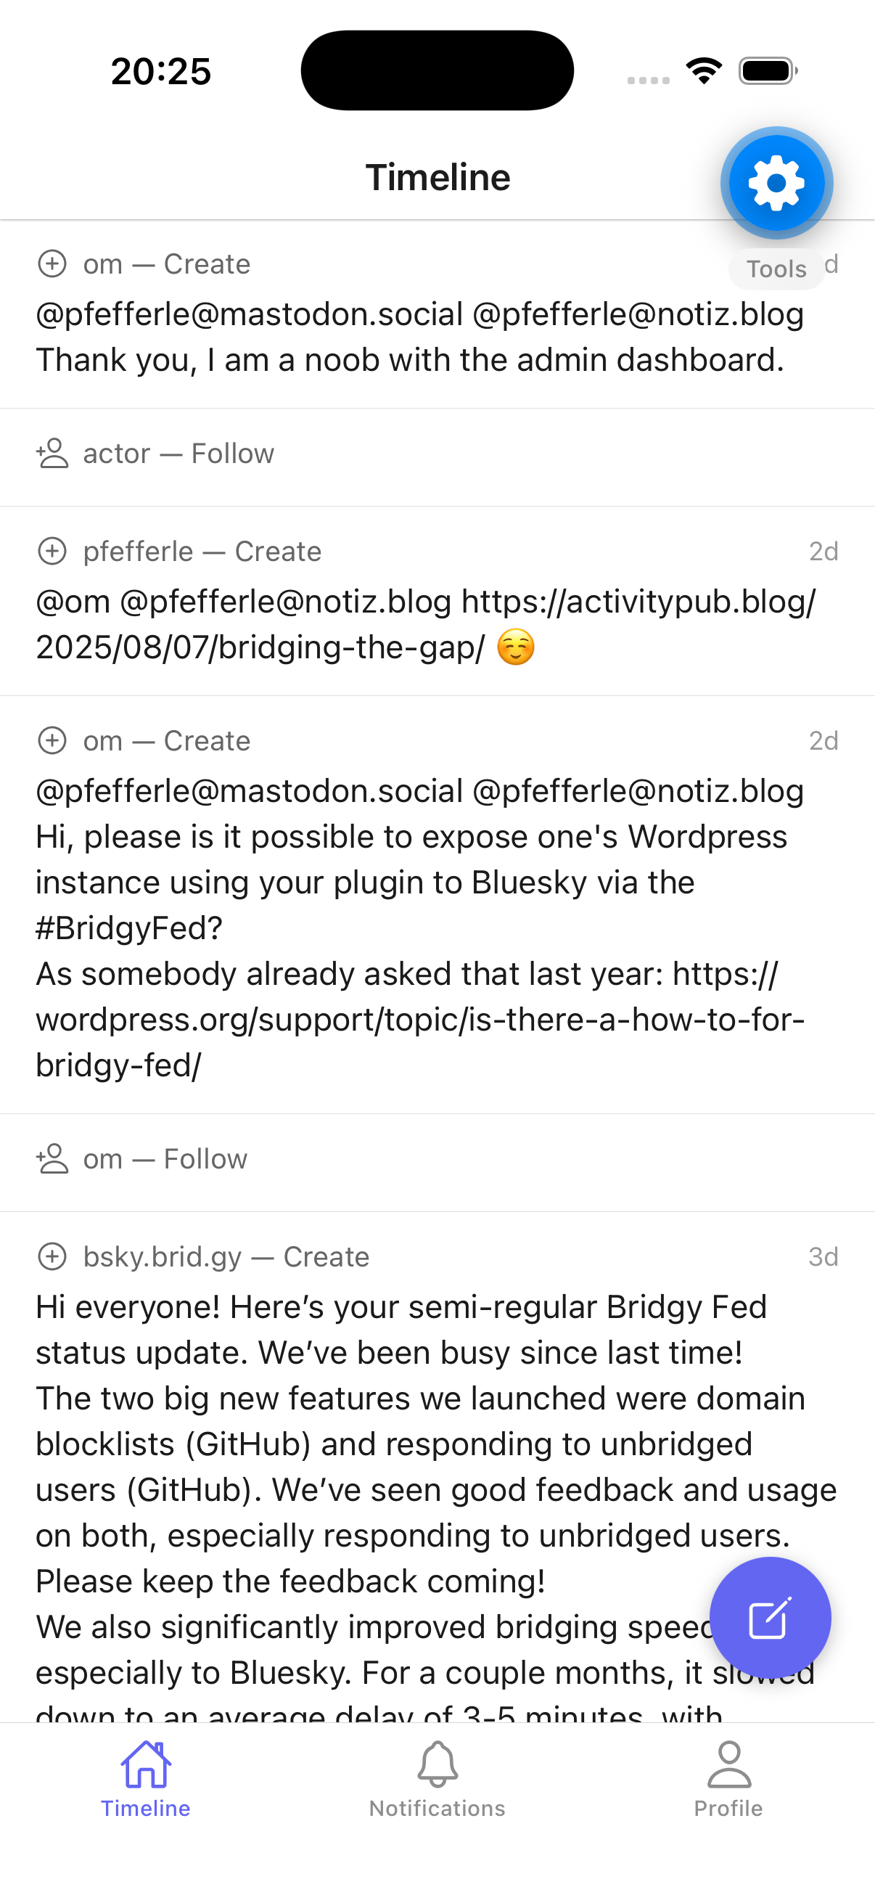Tap the Timeline home icon
The image size is (875, 1903).
tap(145, 1764)
